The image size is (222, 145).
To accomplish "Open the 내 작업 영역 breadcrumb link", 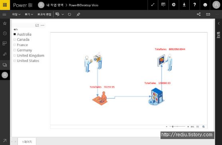I will pyautogui.click(x=55, y=5).
